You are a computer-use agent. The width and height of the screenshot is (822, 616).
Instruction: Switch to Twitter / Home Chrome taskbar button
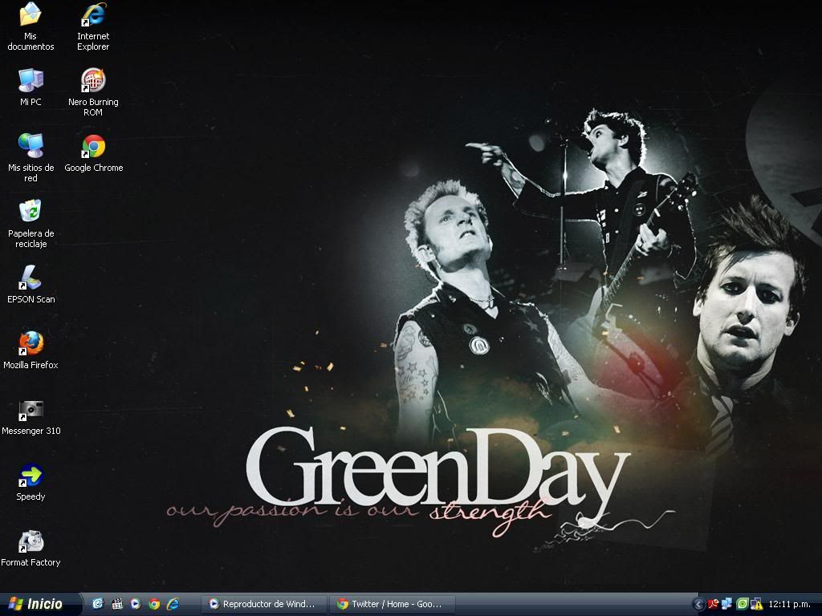coord(392,604)
